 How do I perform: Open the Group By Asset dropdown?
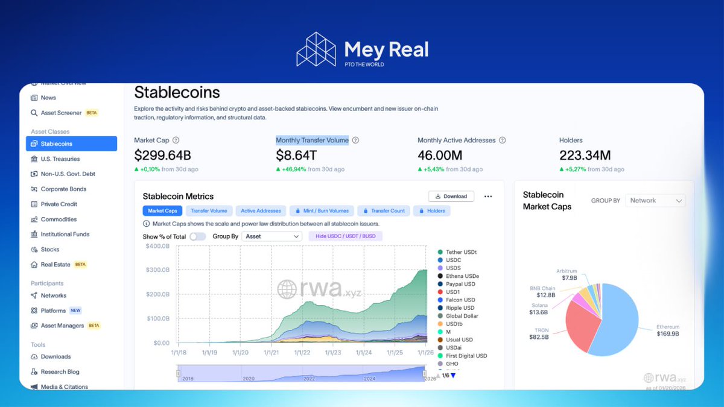[x=271, y=236]
